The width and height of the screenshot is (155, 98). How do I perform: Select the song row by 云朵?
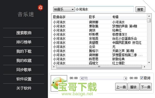99,47
